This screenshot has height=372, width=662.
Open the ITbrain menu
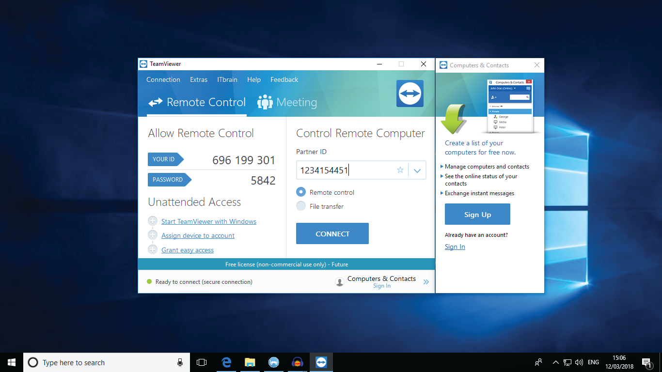pyautogui.click(x=227, y=79)
